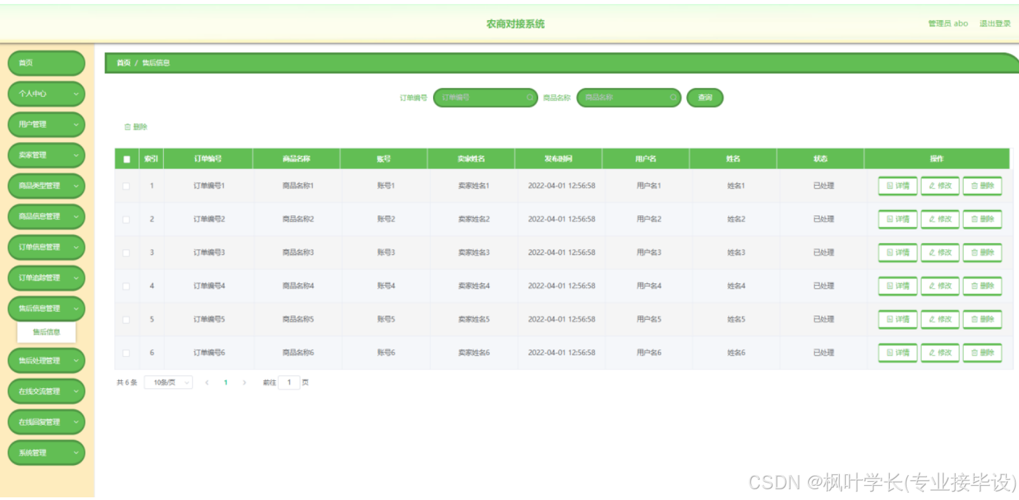Click the previous page arrow

tap(207, 383)
